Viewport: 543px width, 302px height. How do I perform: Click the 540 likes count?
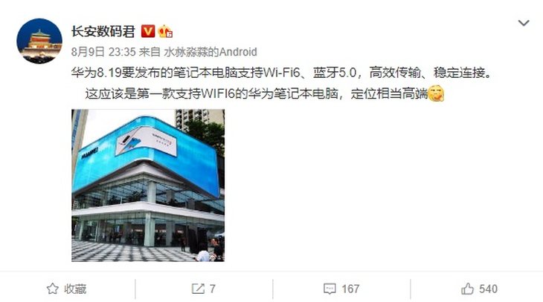click(x=488, y=289)
